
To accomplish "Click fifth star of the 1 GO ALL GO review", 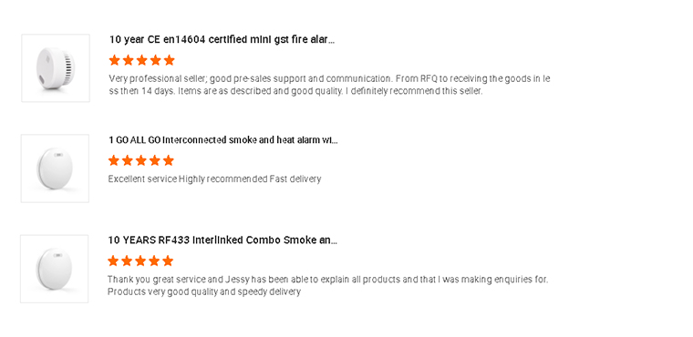I will (169, 160).
